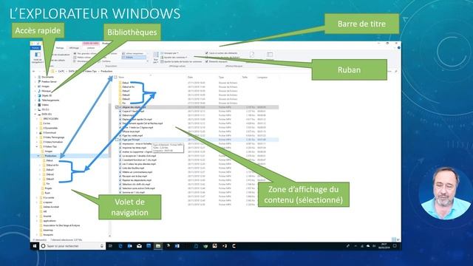Viewport: 473px width, 266px height.
Task: Collapse the Production folder node in tree
Action: [x=38, y=156]
